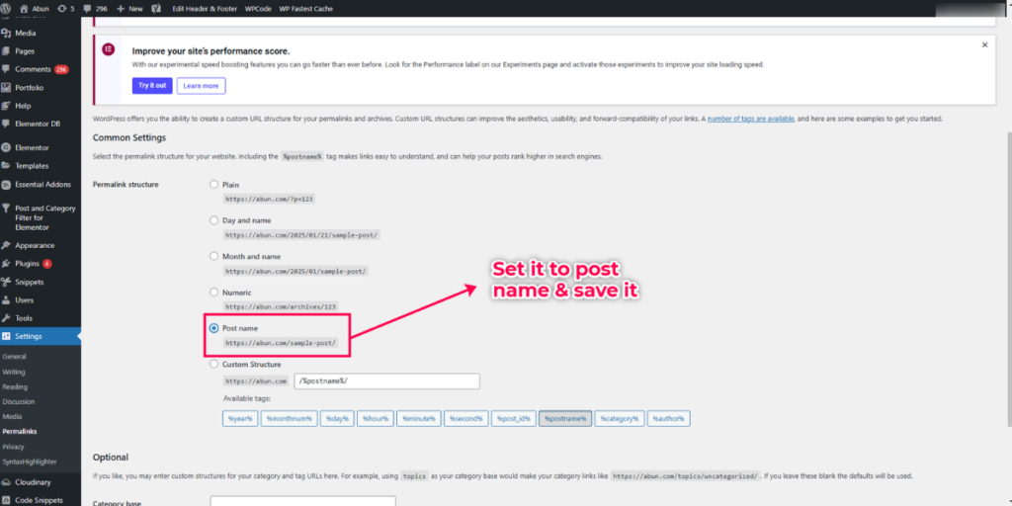The image size is (1012, 506).
Task: Click the Essential Addons sidebar icon
Action: [x=6, y=184]
